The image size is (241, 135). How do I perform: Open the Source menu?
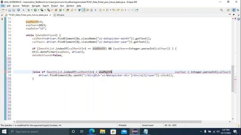pyautogui.click(x=16, y=6)
